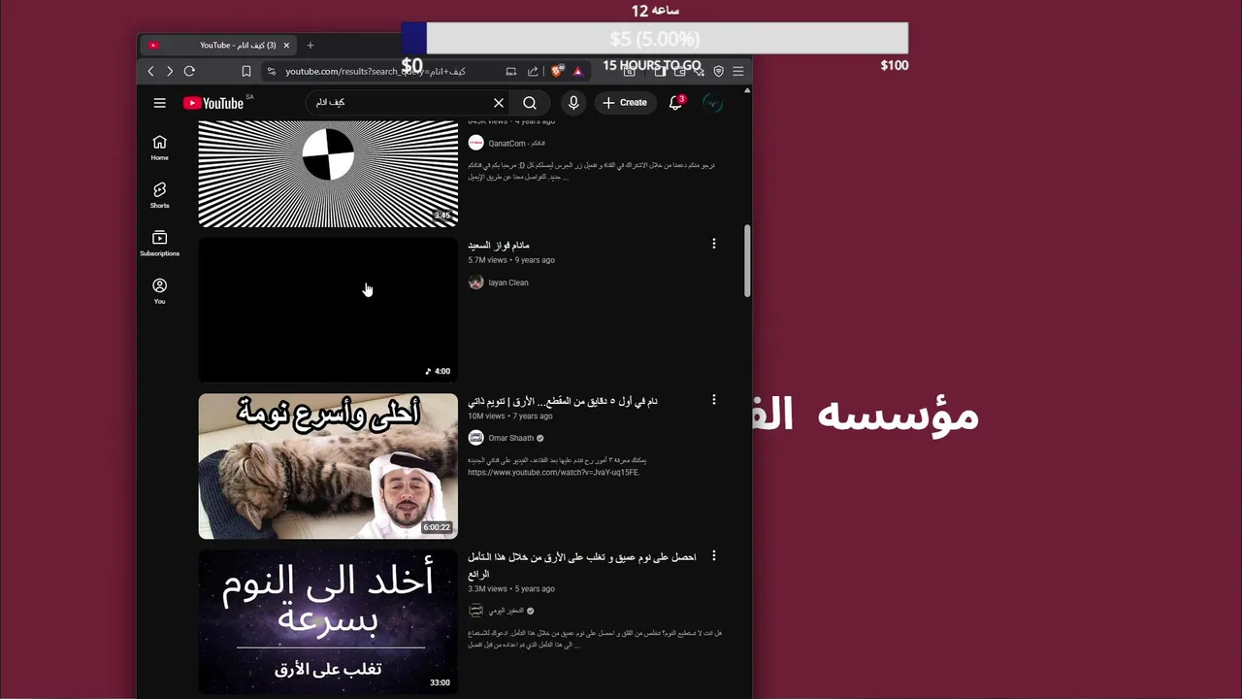
Task: Play the black 4:00 video thumbnail
Action: click(328, 310)
